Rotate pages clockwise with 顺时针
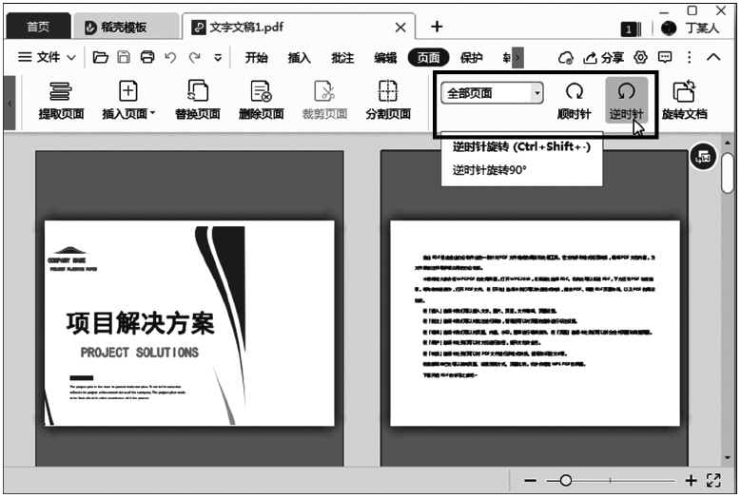The width and height of the screenshot is (741, 498). click(575, 92)
